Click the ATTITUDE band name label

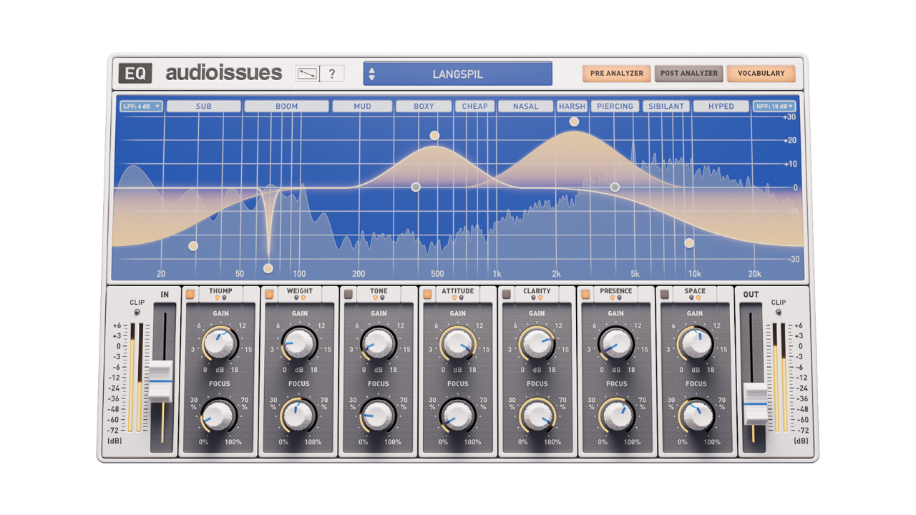[458, 291]
